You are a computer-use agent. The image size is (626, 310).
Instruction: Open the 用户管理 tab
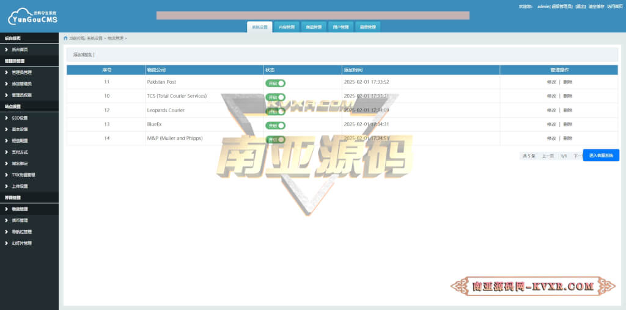pos(341,27)
